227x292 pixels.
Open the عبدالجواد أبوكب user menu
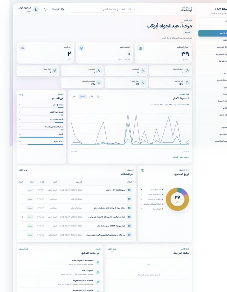(x=28, y=9)
